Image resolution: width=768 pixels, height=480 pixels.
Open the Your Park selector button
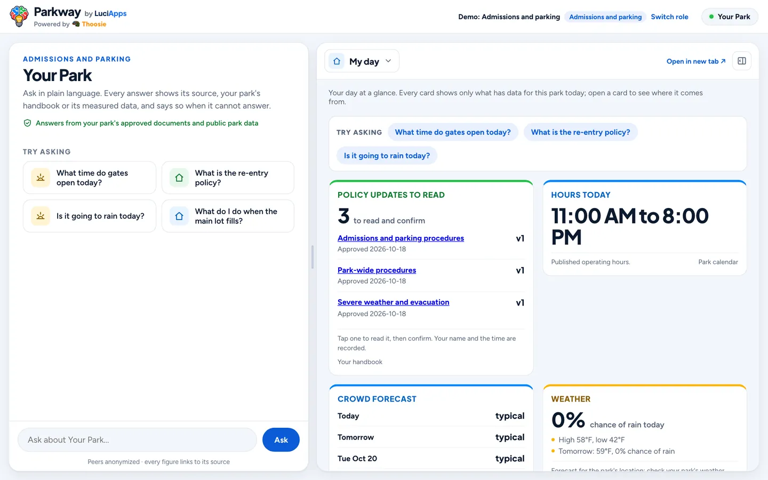730,17
